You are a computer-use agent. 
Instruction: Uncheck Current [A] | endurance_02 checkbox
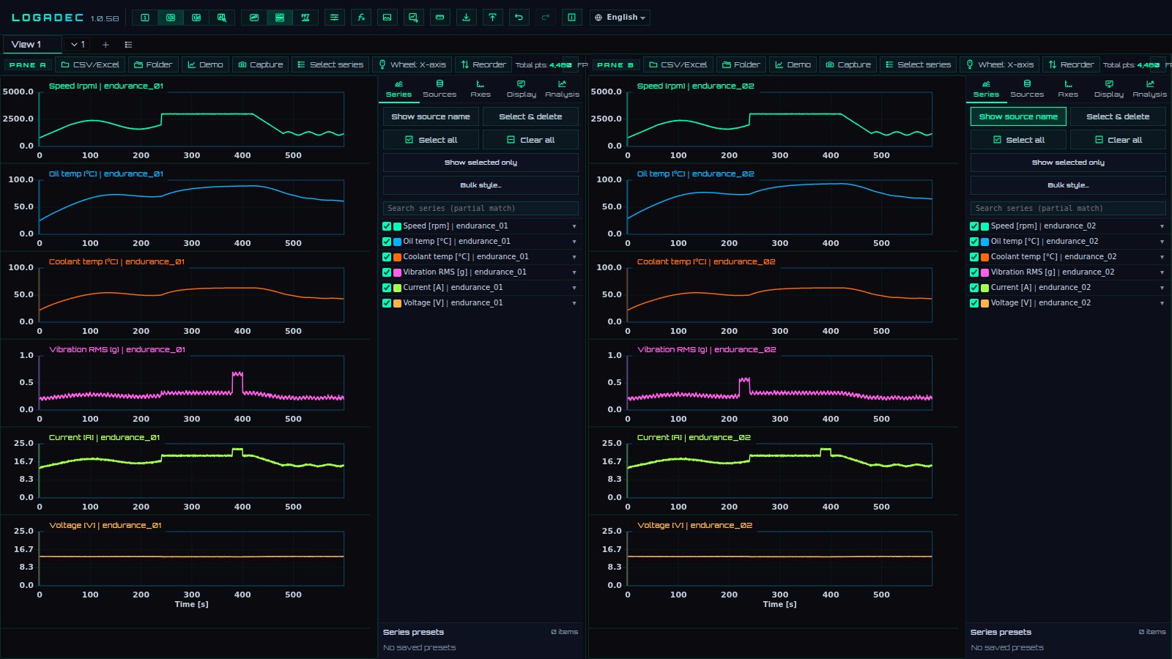[974, 288]
